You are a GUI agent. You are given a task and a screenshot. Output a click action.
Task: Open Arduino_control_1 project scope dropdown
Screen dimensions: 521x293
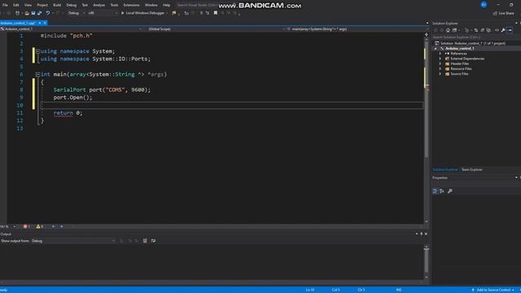coord(72,29)
